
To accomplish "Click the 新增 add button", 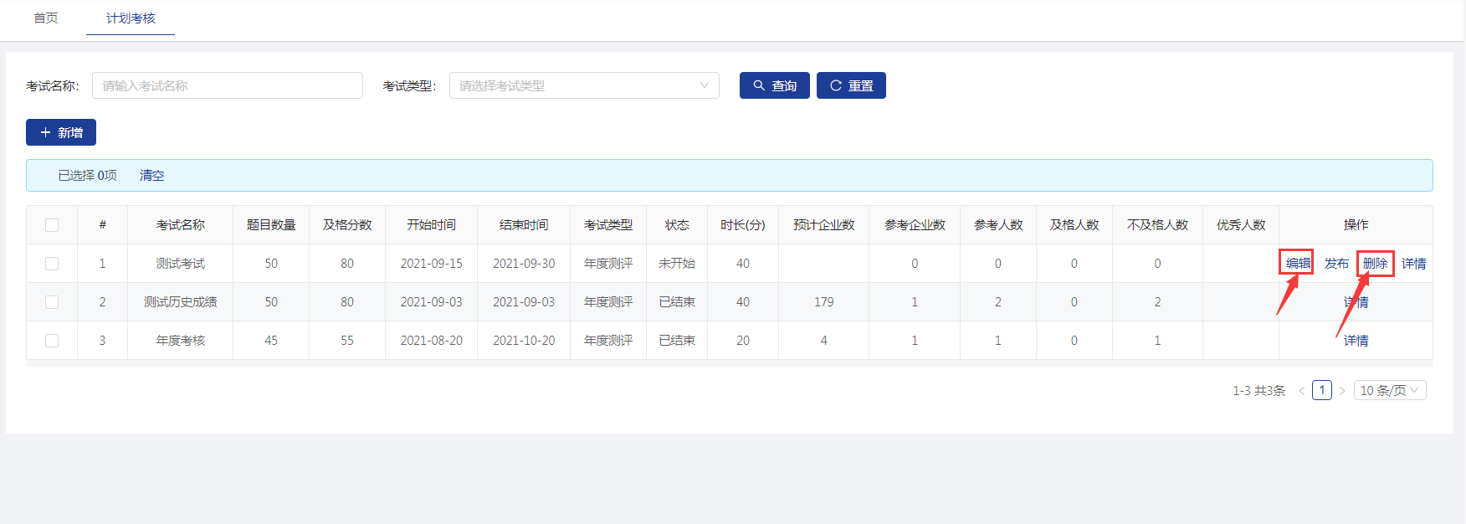I will tap(61, 132).
